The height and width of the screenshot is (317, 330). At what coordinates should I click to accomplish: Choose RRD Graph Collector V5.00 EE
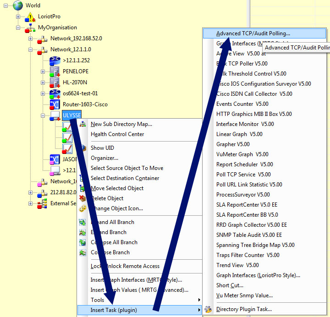[252, 225]
